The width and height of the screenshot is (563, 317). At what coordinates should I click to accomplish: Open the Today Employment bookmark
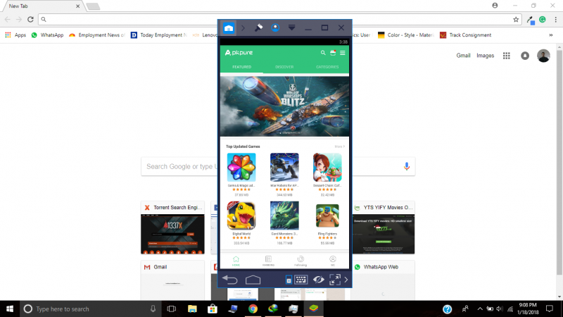coord(159,35)
